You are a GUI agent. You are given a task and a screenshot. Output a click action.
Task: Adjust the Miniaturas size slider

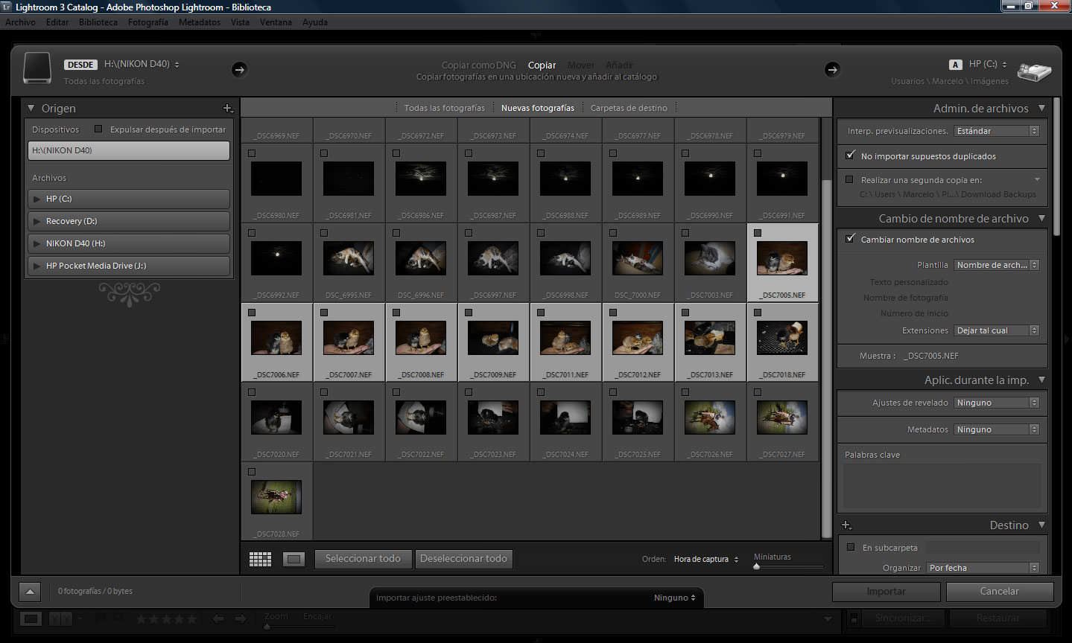[x=757, y=567]
